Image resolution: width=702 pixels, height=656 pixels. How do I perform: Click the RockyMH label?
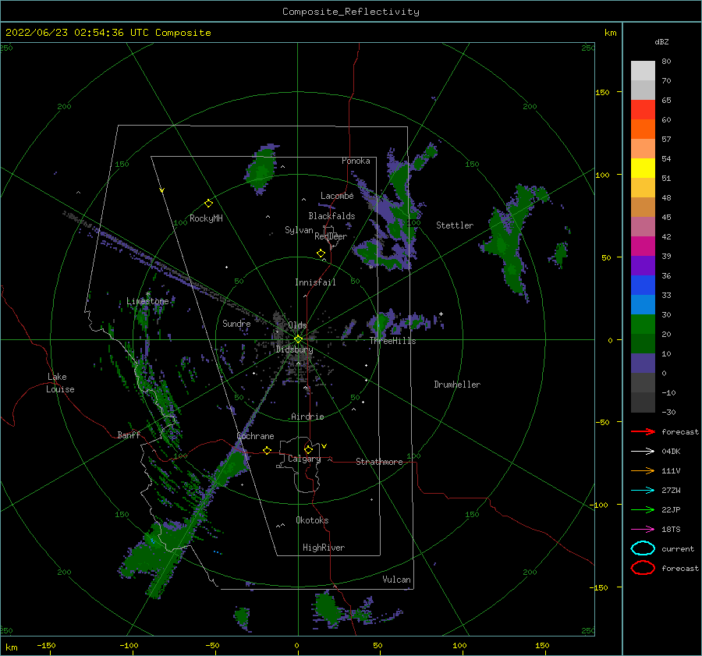coord(206,218)
